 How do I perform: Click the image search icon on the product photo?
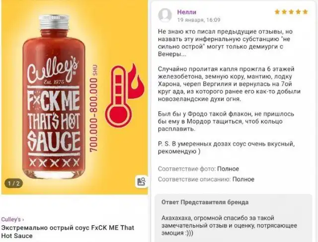pos(141,181)
